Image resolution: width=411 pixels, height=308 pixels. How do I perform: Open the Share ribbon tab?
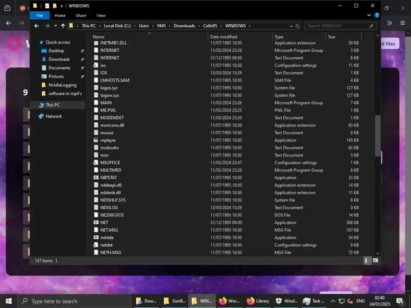click(x=81, y=15)
